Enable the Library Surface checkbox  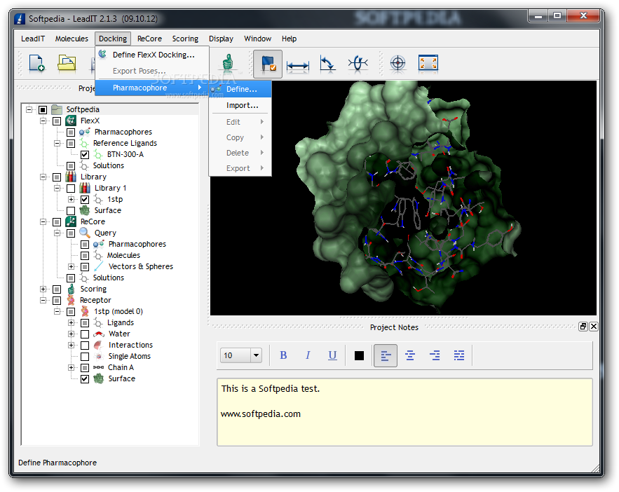(x=71, y=211)
